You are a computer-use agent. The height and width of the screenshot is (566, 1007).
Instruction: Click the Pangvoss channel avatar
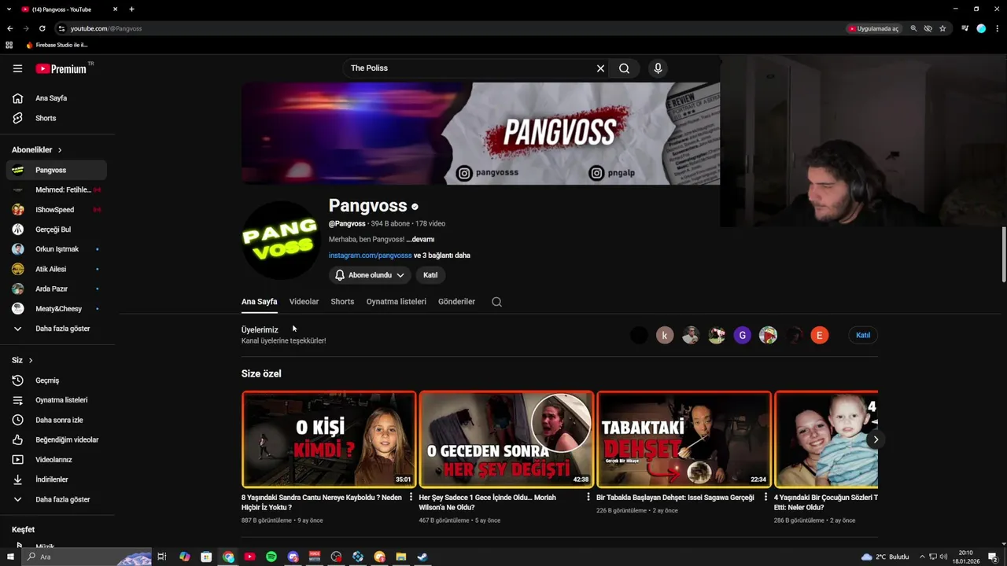pos(280,241)
